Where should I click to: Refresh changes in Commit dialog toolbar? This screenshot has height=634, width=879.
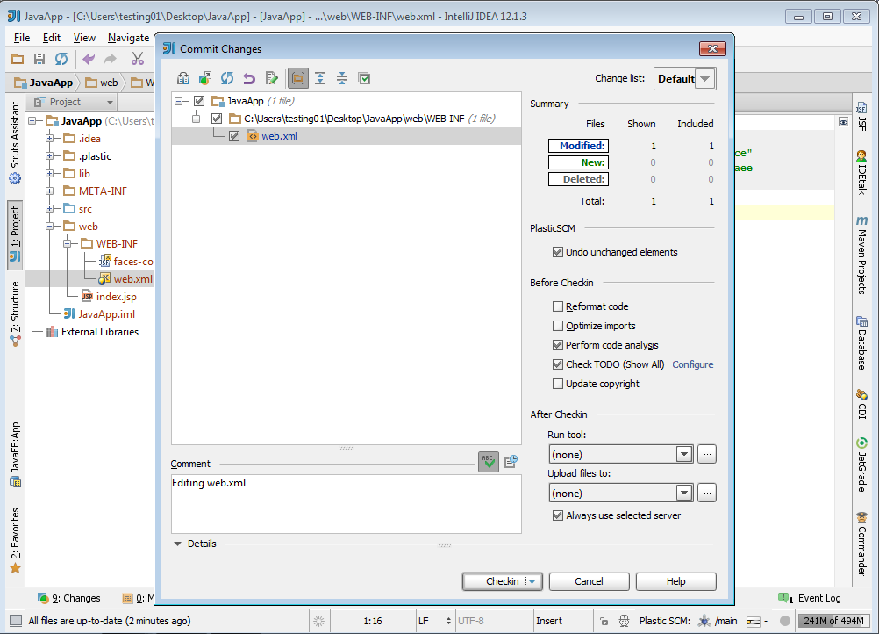227,78
